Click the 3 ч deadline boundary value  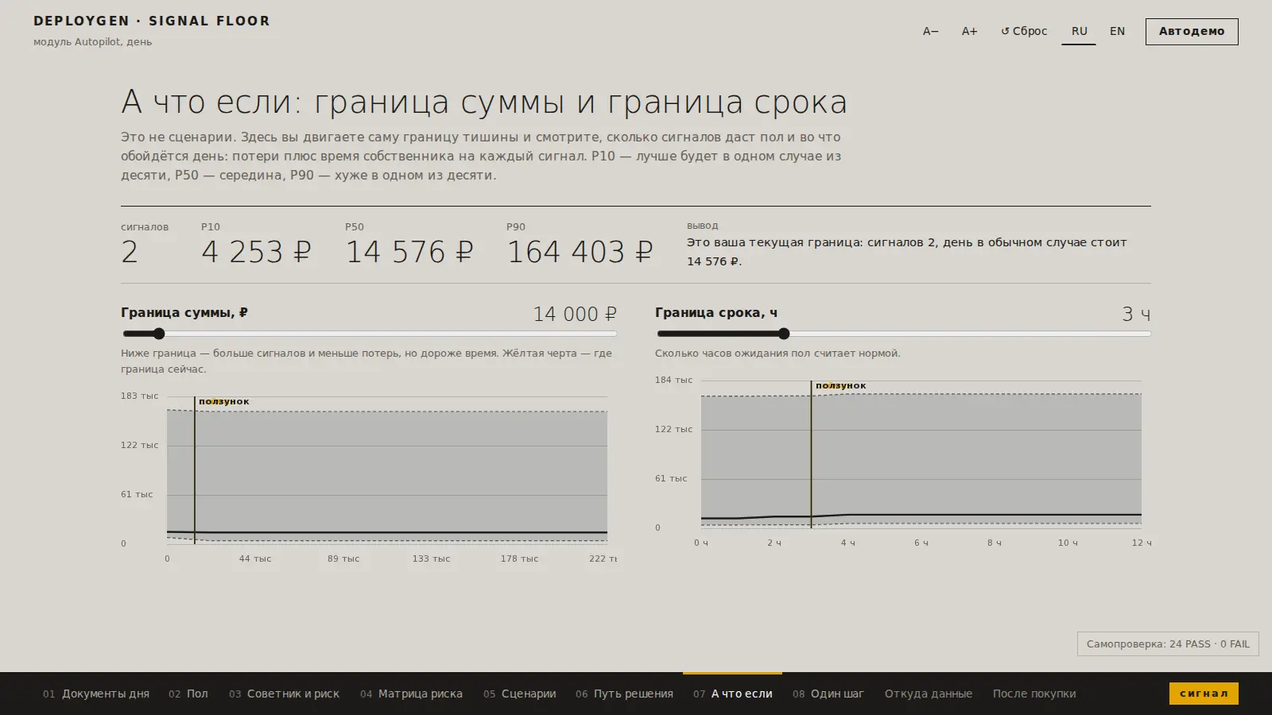pos(1136,315)
